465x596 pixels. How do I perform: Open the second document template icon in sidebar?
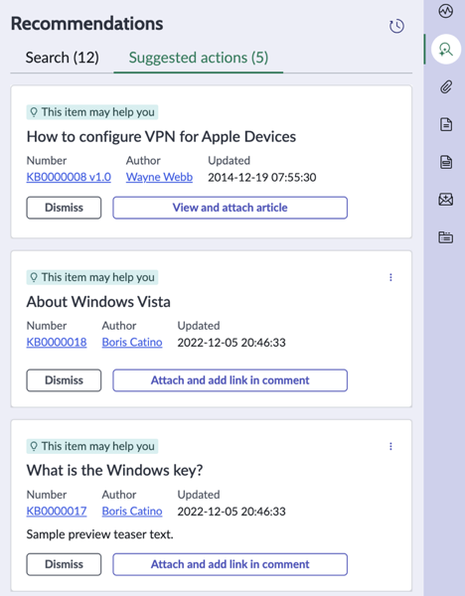(x=445, y=162)
